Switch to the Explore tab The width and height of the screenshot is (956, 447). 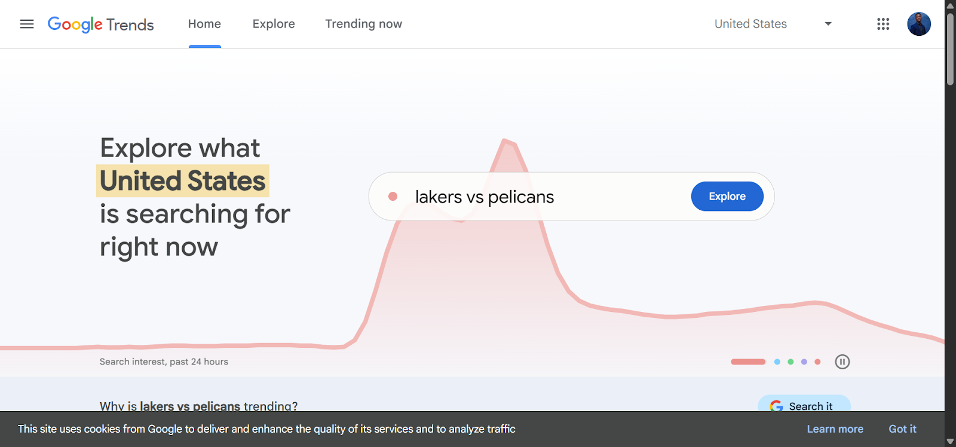[274, 23]
